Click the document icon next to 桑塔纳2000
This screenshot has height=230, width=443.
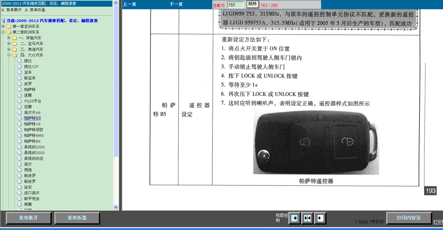click(x=20, y=147)
